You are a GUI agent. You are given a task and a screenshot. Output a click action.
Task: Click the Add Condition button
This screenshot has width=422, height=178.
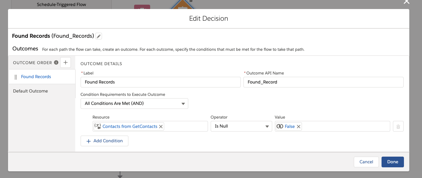click(x=104, y=141)
